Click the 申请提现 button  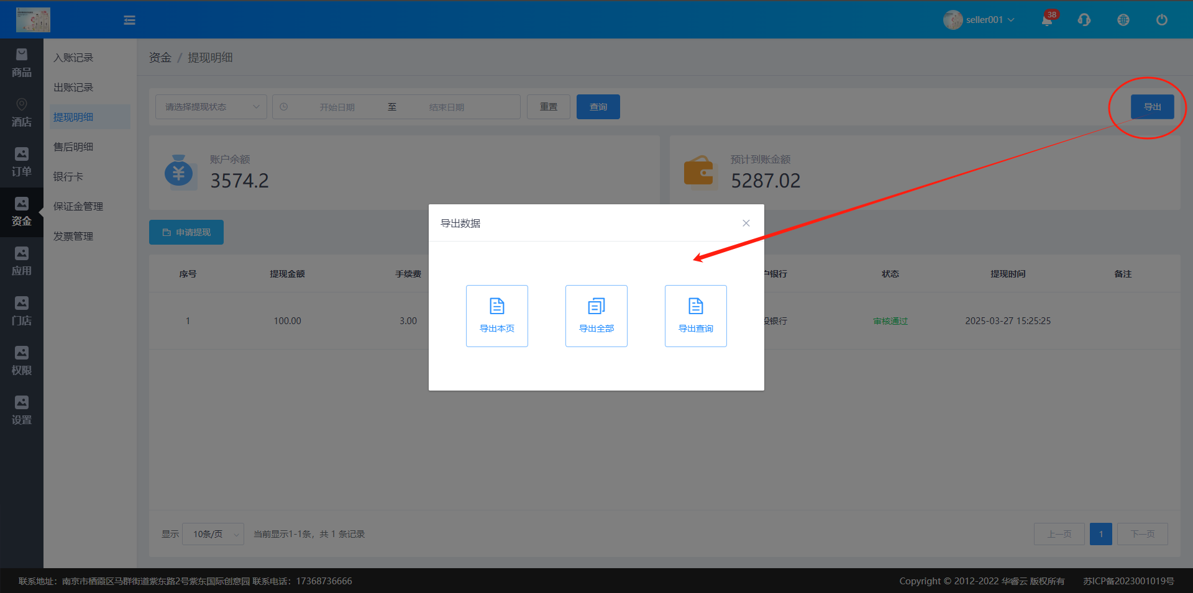click(x=186, y=232)
